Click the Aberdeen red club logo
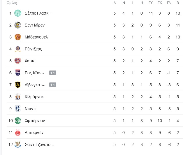Image resolution: width=183 pixels, height=155 pixels. (18, 133)
